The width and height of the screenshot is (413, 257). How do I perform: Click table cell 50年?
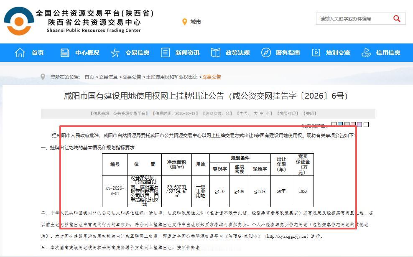point(281,191)
